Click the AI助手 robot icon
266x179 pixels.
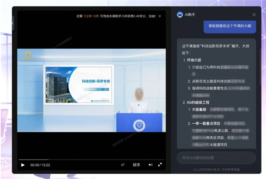point(180,14)
